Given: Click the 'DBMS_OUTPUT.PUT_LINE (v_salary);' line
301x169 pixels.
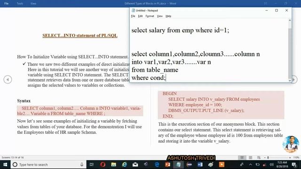Looking at the screenshot, I should pyautogui.click(x=206, y=111).
